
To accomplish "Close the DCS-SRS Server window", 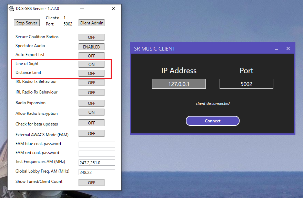I will (113, 9).
